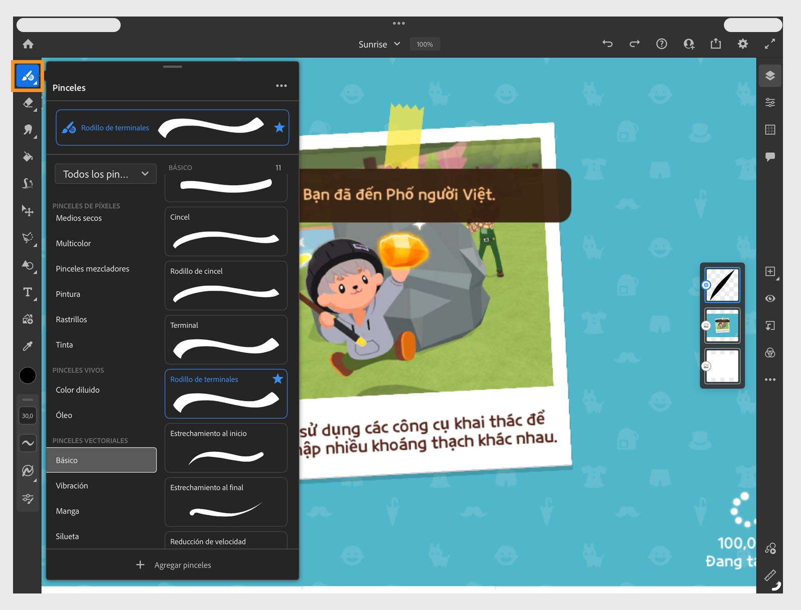Viewport: 801px width, 610px height.
Task: Unfavorite Rodillo de terminales in list
Action: [x=278, y=379]
